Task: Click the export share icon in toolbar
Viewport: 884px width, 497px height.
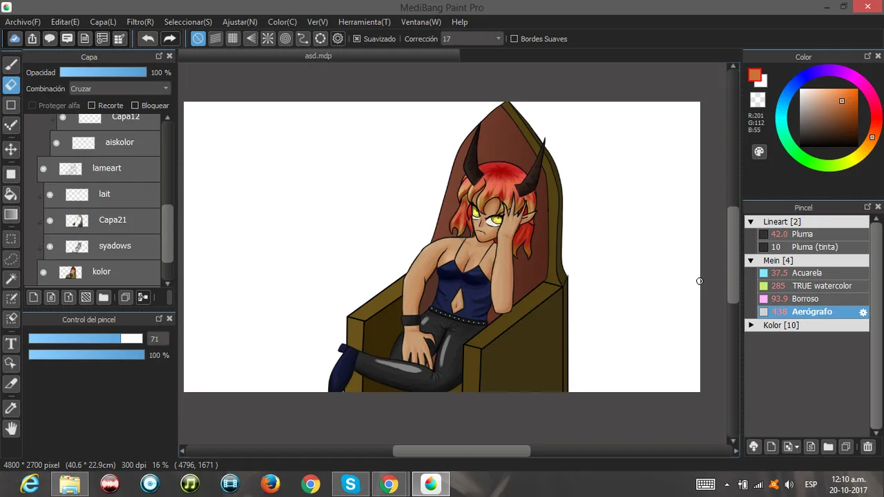Action: click(x=32, y=39)
